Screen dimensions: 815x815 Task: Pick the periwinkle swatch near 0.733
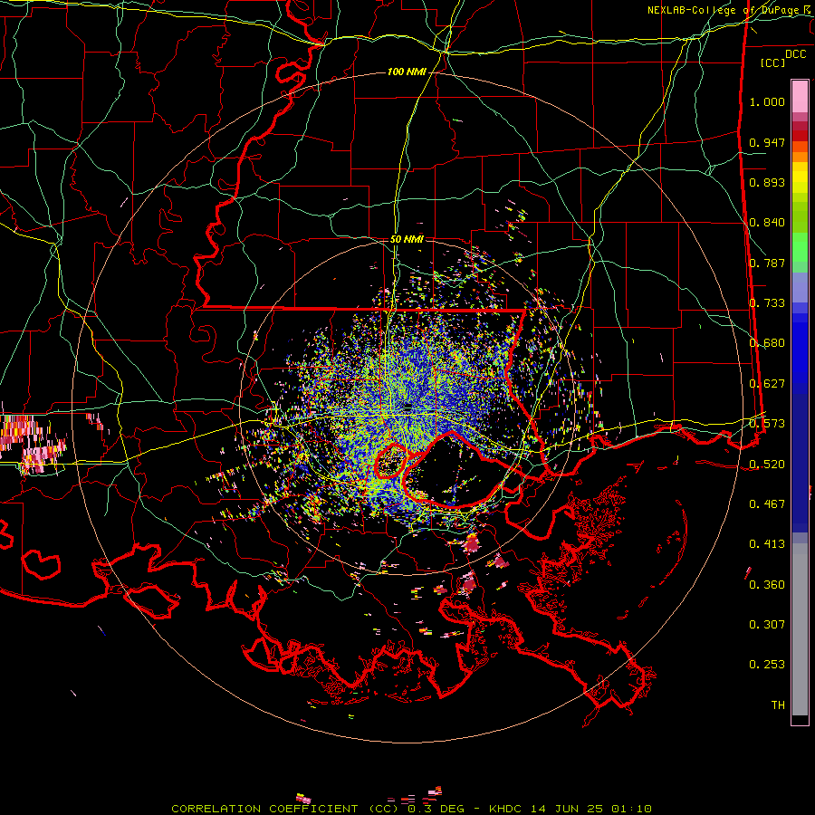pyautogui.click(x=800, y=287)
